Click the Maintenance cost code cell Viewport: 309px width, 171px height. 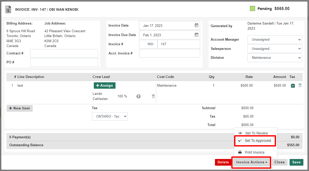coord(167,86)
